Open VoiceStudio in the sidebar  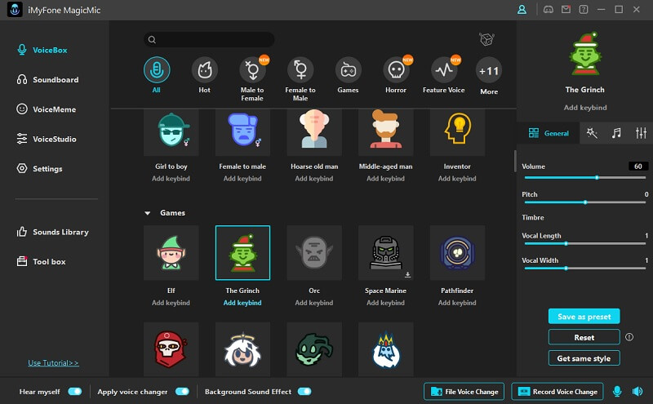pos(47,139)
